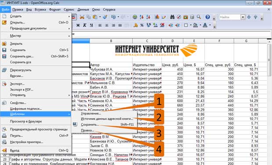Open the Найти search history dropdown

(x=243, y=17)
